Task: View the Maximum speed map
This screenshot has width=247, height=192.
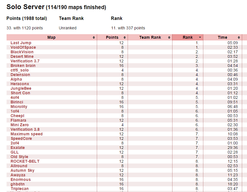Action: 27,134
